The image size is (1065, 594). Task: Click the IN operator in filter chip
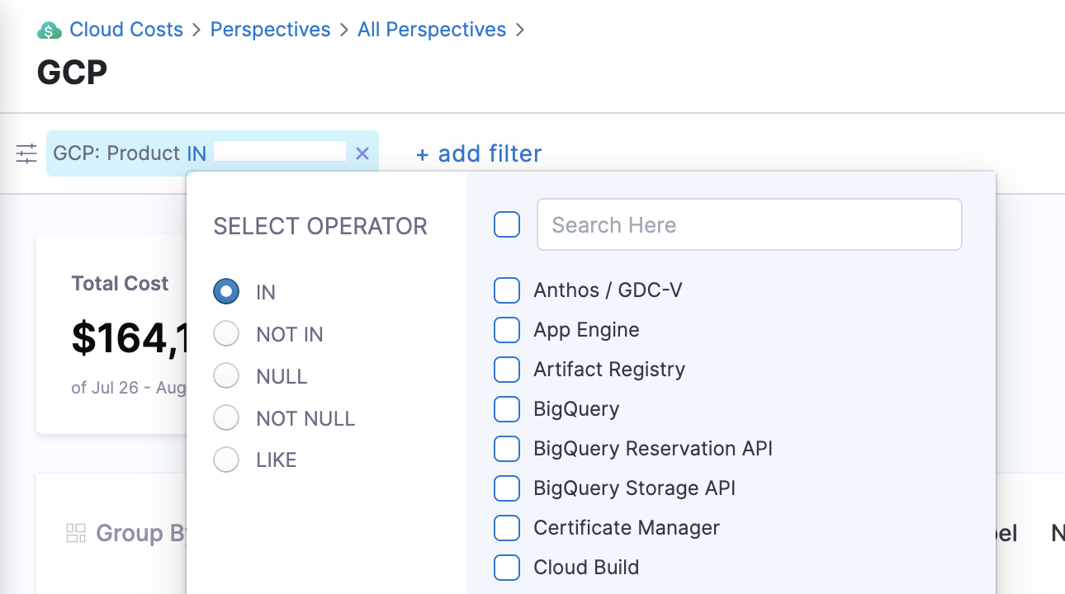[x=196, y=153]
